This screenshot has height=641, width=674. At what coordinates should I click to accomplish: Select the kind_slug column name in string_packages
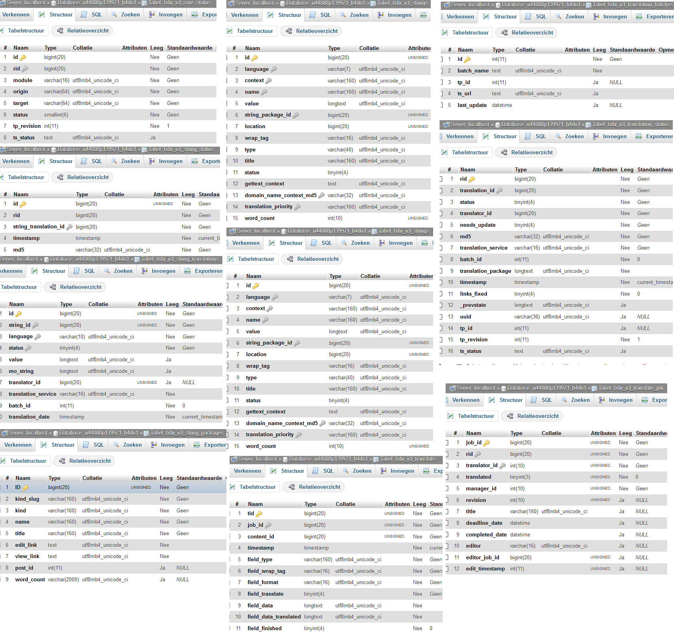point(27,499)
